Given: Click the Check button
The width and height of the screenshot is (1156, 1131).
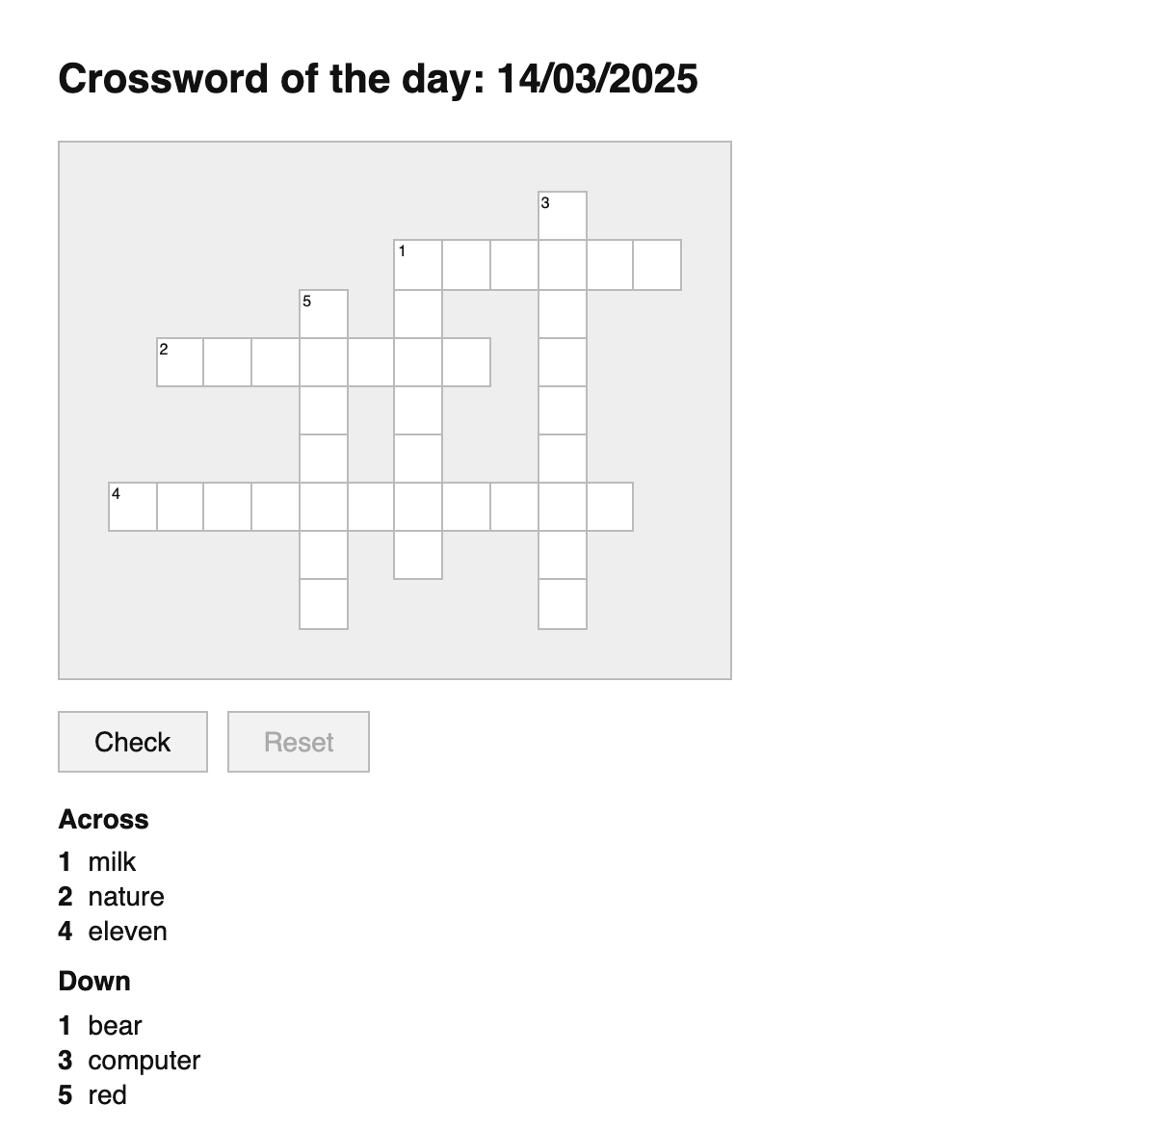Looking at the screenshot, I should click(x=133, y=742).
